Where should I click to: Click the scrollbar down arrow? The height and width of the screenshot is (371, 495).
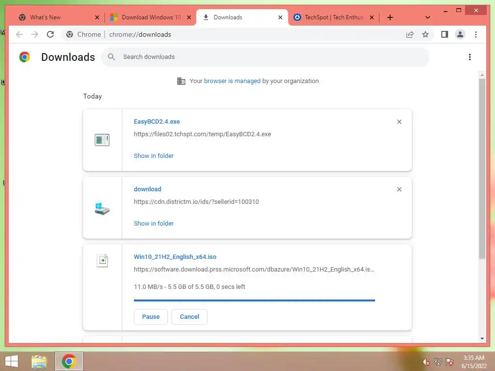pos(482,339)
